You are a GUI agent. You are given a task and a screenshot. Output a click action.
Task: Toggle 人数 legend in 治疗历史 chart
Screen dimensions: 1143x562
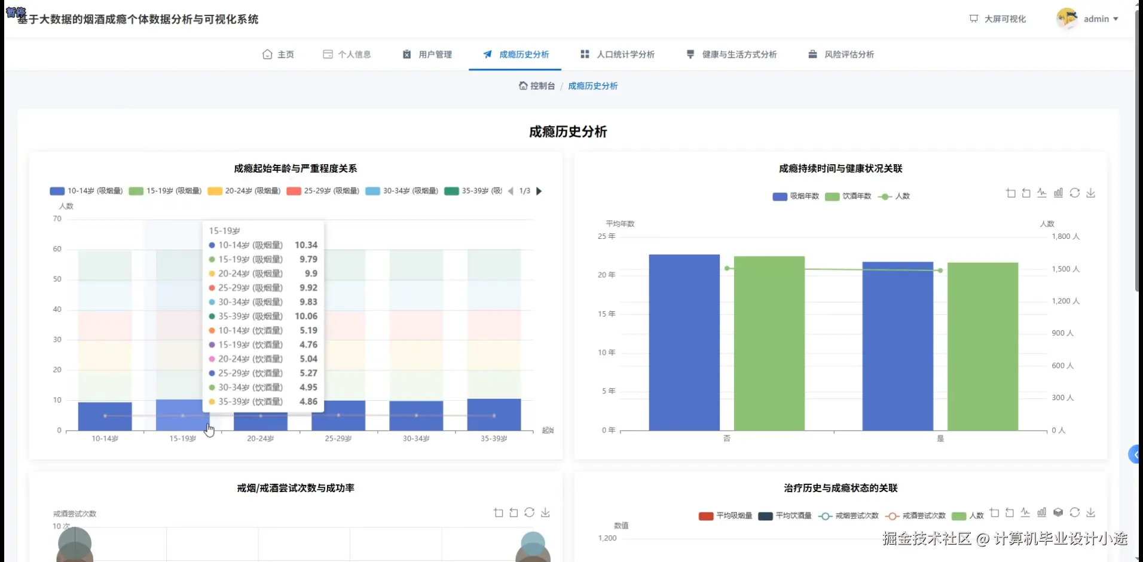[968, 516]
